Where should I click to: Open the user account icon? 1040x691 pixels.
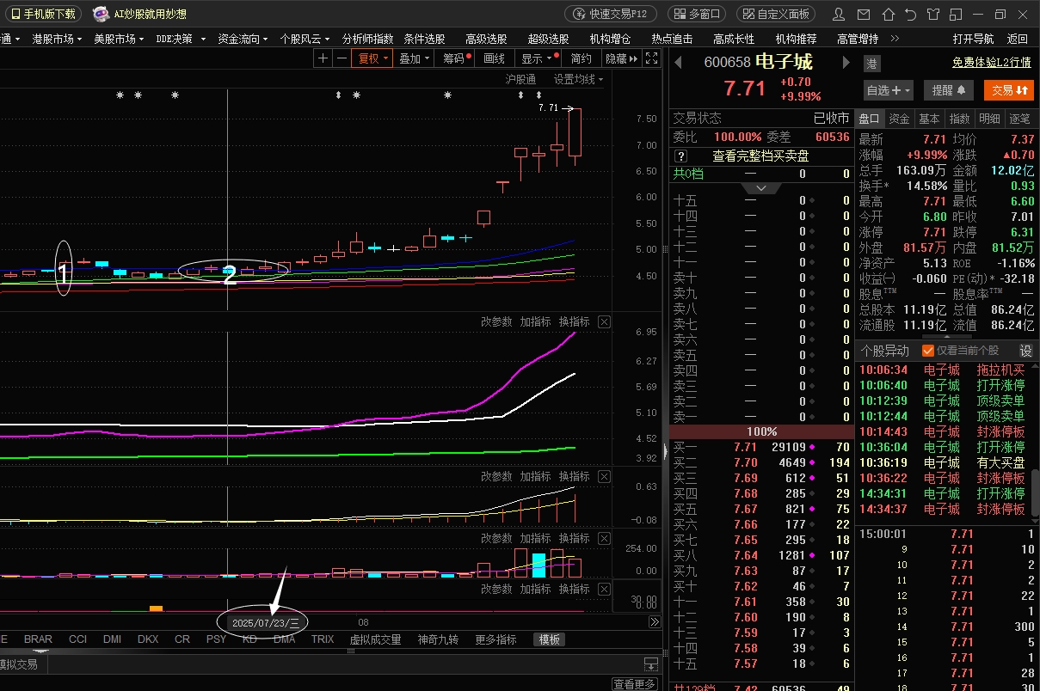point(840,15)
